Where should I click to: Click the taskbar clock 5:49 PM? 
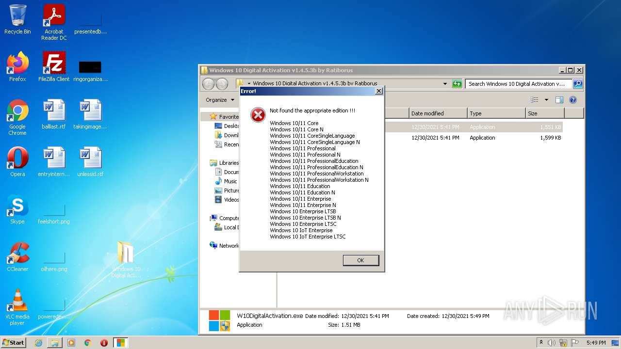pyautogui.click(x=596, y=343)
